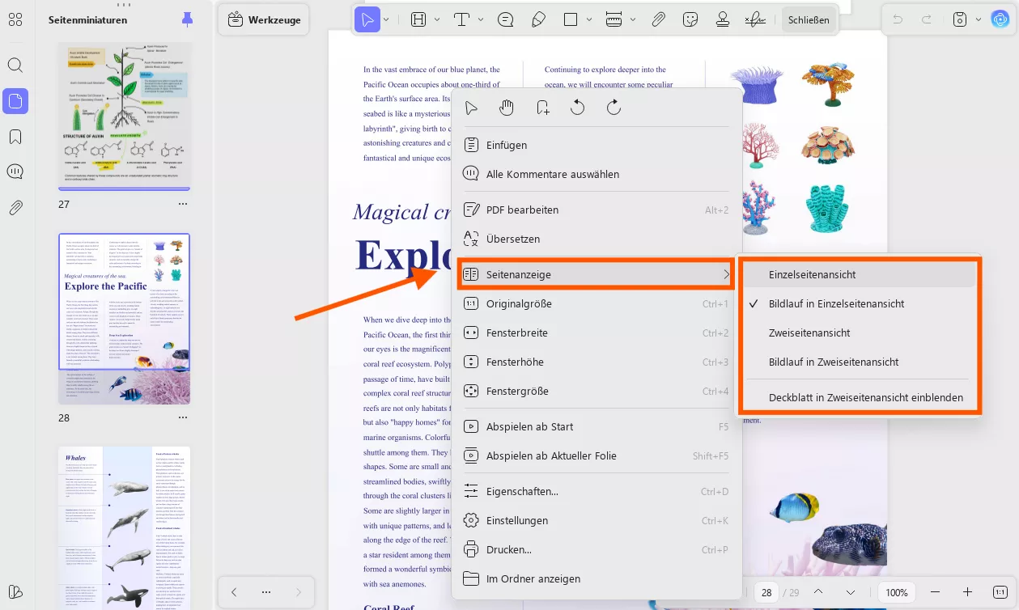Choose Drucken... from context menu
This screenshot has width=1019, height=610.
coord(596,549)
